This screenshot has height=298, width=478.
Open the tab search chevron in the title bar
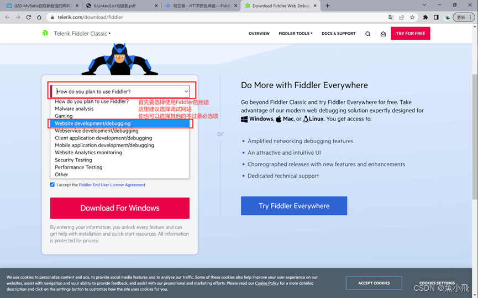coord(424,5)
